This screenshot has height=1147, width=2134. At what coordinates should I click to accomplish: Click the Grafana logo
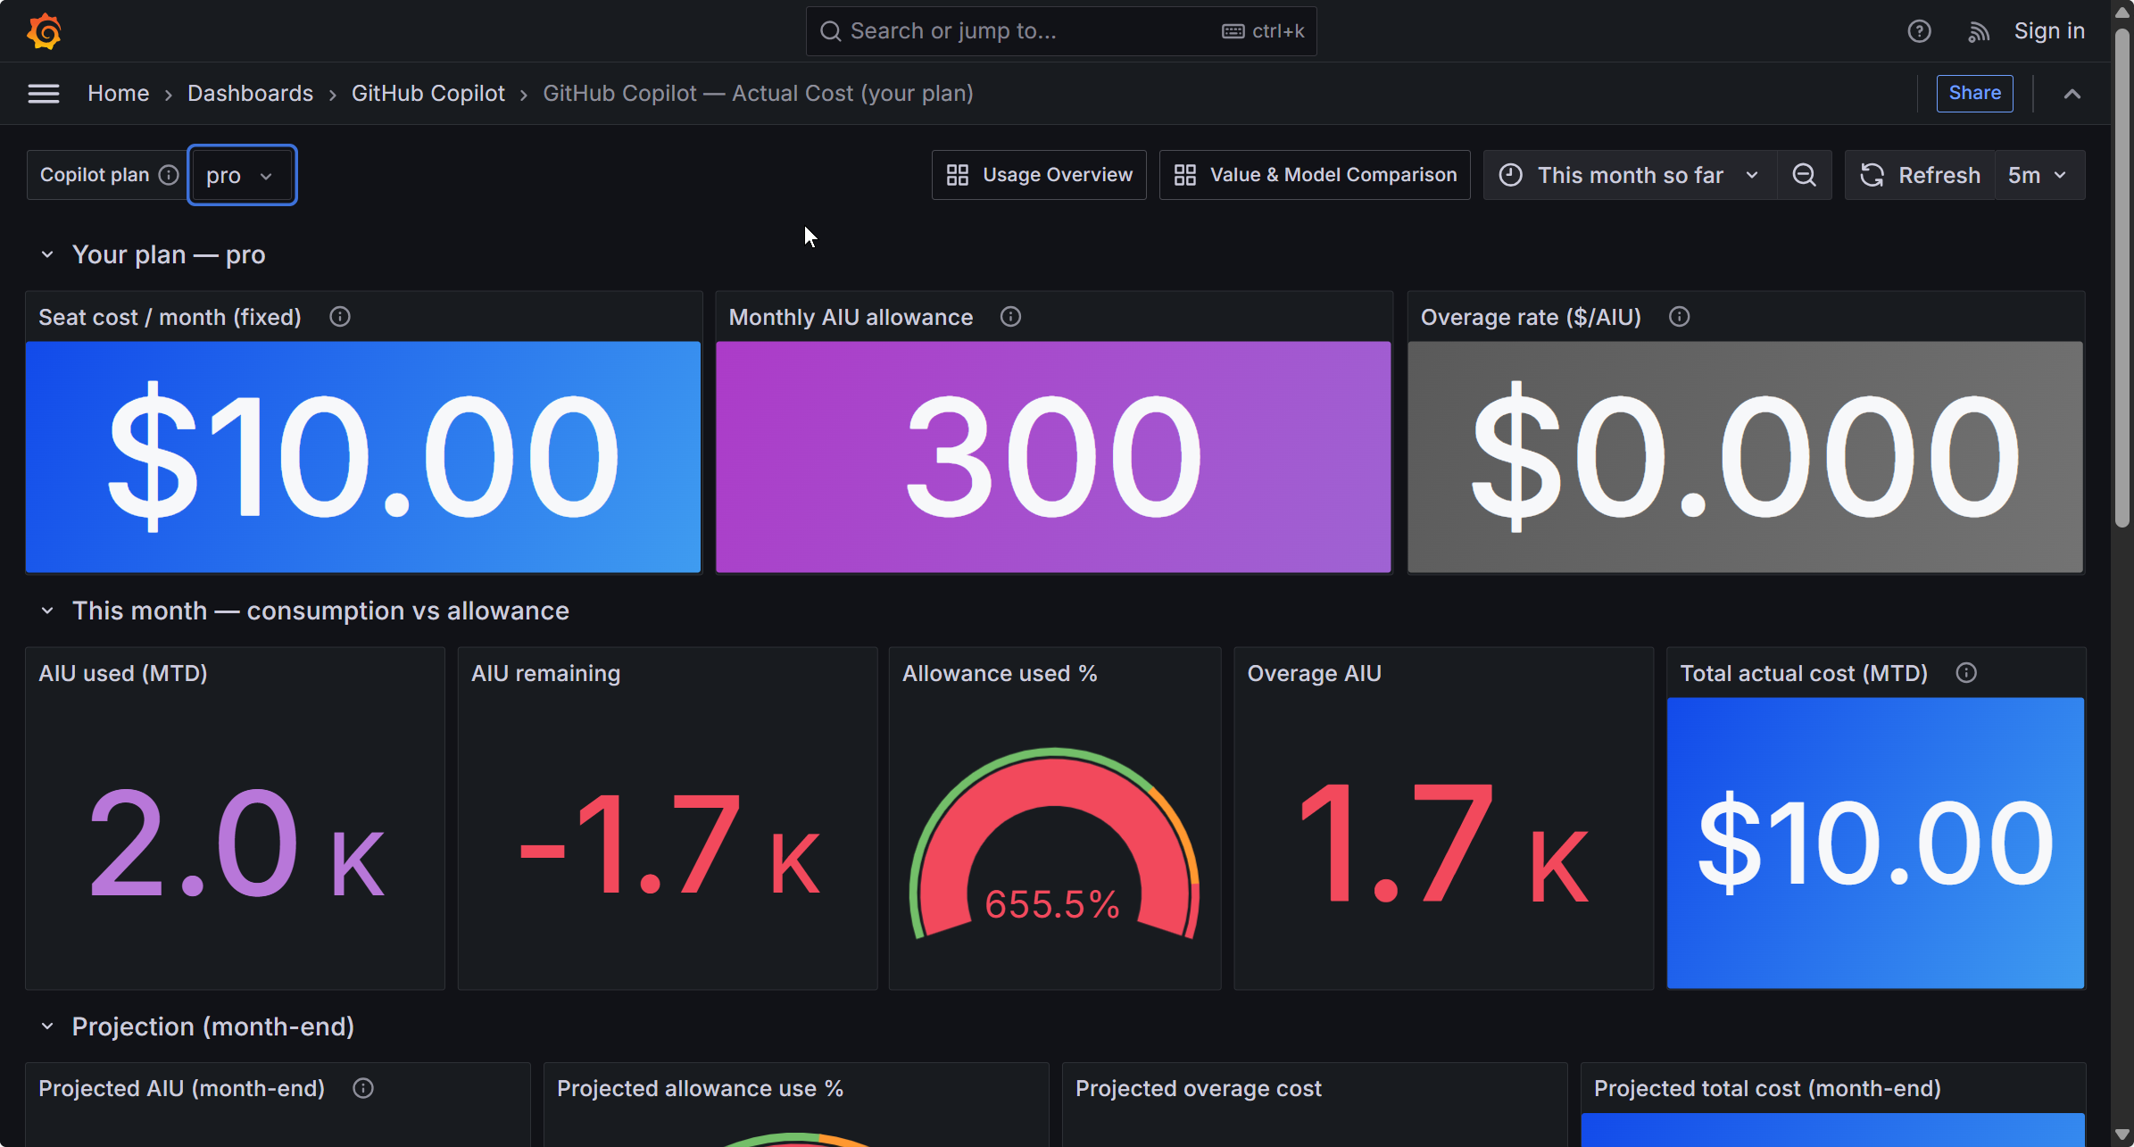pos(44,31)
